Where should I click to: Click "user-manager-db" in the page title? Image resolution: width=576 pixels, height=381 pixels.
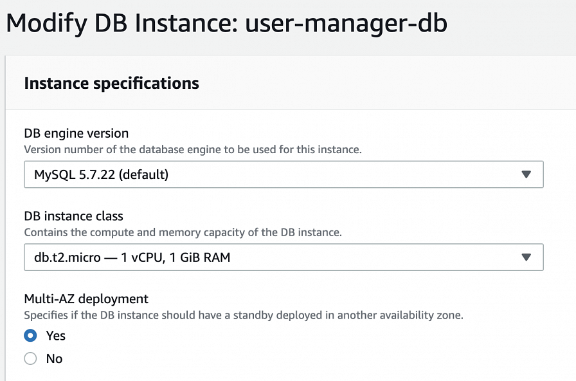click(346, 23)
